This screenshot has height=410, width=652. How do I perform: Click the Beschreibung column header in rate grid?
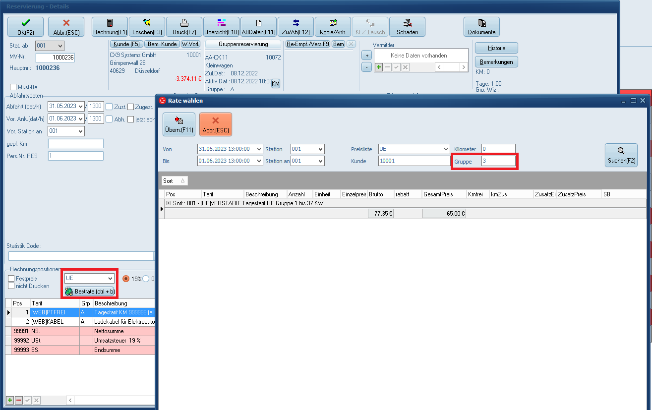pyautogui.click(x=261, y=194)
